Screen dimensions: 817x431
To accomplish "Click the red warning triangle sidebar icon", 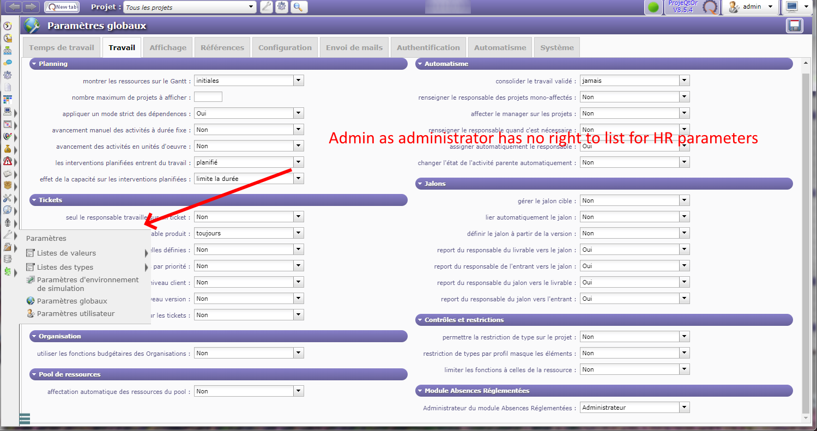I will tap(8, 161).
